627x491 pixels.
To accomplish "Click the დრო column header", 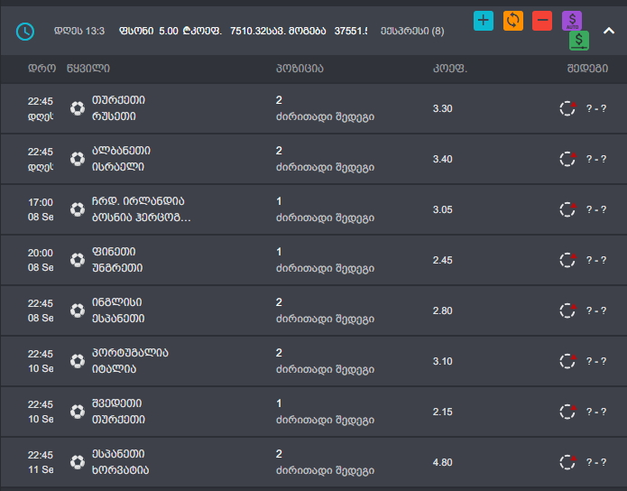I will click(41, 69).
